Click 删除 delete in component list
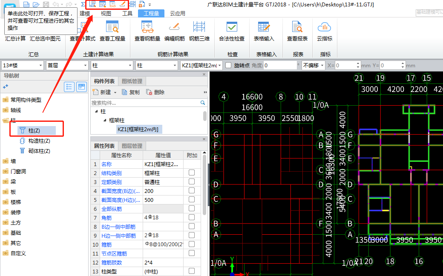443x276 pixels. point(155,92)
